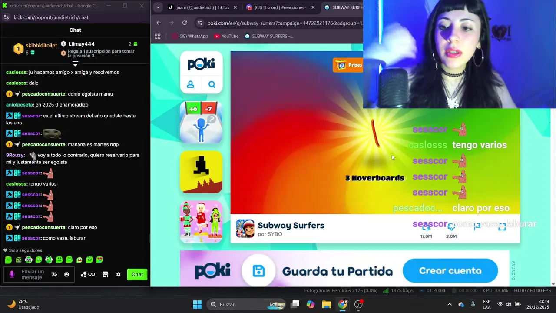Click the Subway Surfers game icon
The height and width of the screenshot is (313, 556).
(245, 229)
